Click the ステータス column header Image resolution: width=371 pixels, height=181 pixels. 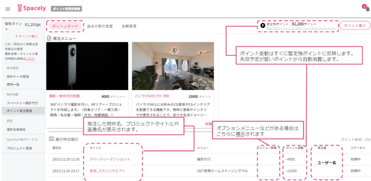tap(358, 148)
